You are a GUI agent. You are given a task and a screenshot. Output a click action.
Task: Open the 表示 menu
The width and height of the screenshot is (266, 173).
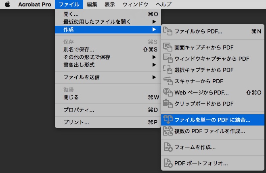pos(110,4)
